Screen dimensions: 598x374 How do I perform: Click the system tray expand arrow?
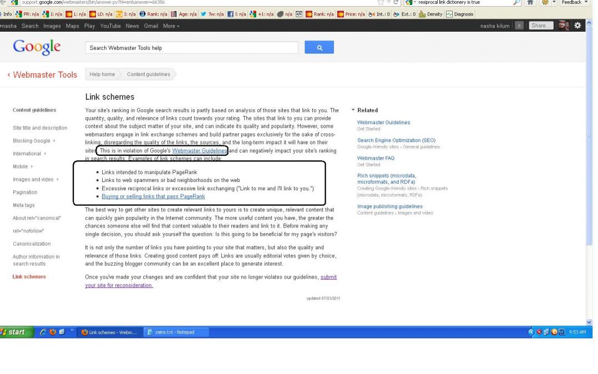[x=531, y=332]
